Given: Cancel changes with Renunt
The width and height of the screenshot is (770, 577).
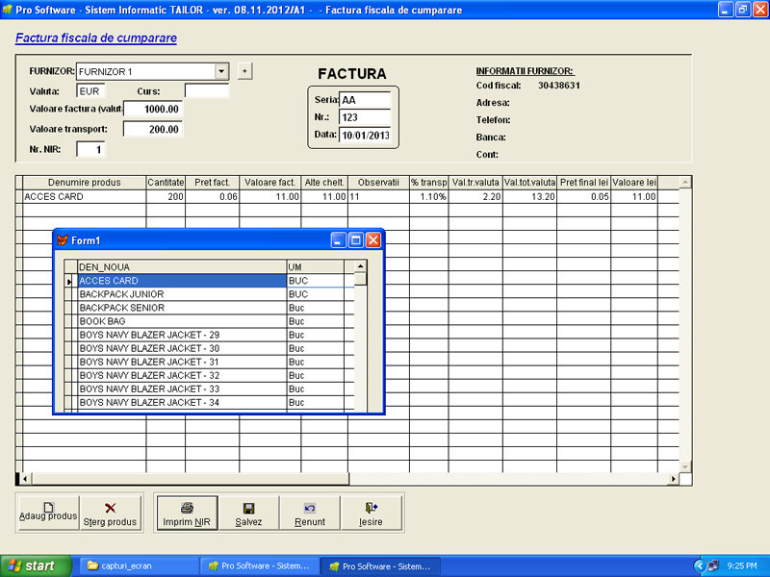Looking at the screenshot, I should pyautogui.click(x=310, y=514).
